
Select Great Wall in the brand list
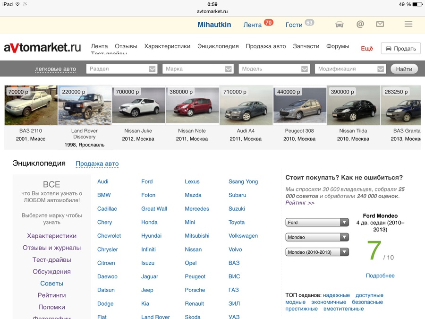pyautogui.click(x=154, y=208)
